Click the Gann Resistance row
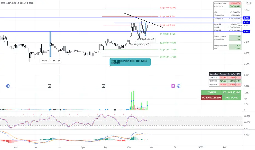Screen dimensions: 255x150 click(x=227, y=3)
